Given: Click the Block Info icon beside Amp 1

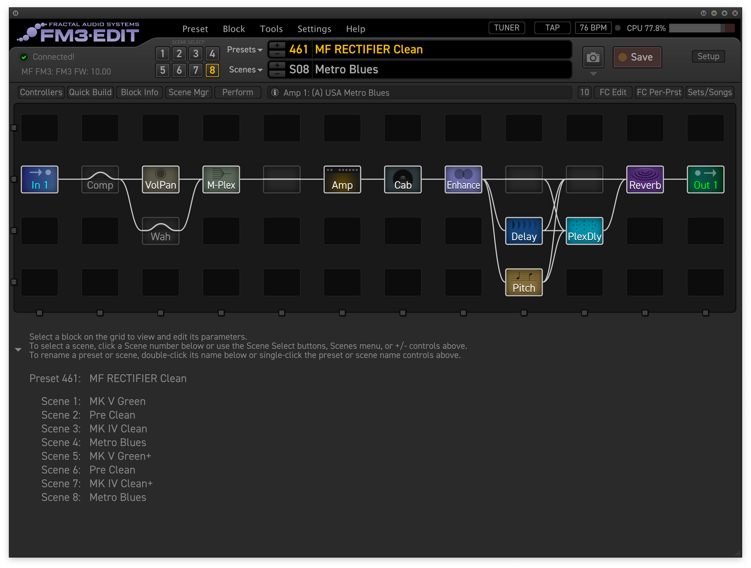Looking at the screenshot, I should point(275,93).
